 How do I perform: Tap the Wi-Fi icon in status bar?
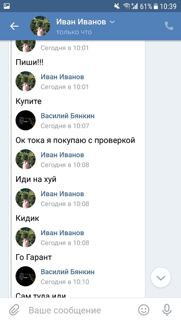pyautogui.click(x=126, y=6)
